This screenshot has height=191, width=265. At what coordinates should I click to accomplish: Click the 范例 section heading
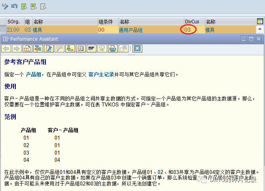click(x=10, y=117)
